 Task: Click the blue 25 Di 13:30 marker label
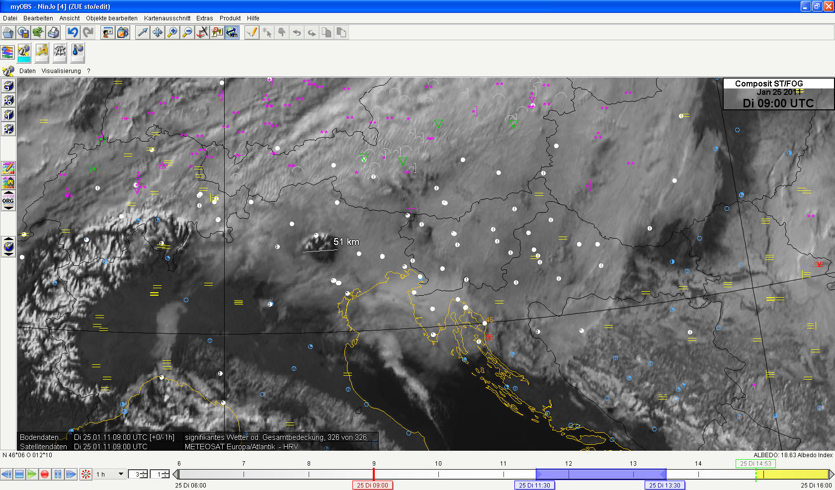pyautogui.click(x=665, y=486)
